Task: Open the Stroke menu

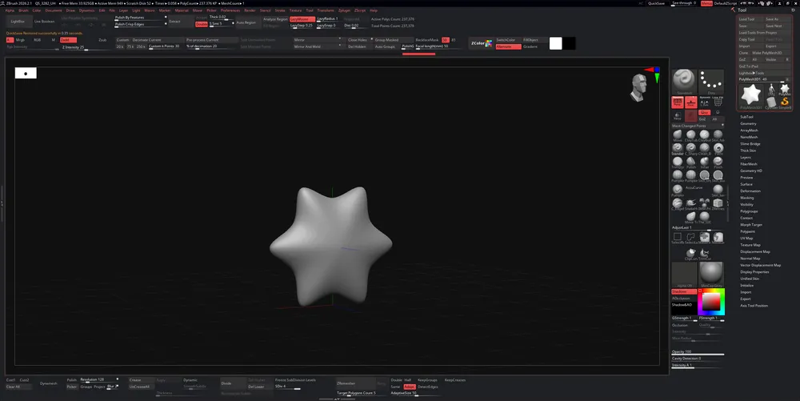Action: [x=279, y=10]
